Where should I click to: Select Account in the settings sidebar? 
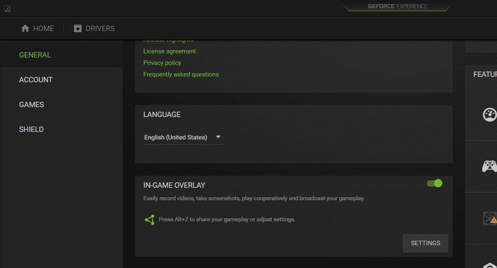click(61, 80)
